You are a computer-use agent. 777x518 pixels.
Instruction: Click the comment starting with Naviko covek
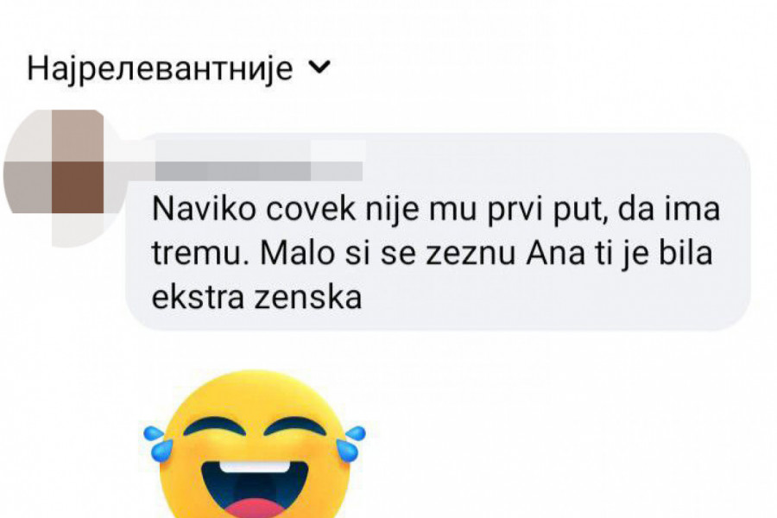[435, 253]
